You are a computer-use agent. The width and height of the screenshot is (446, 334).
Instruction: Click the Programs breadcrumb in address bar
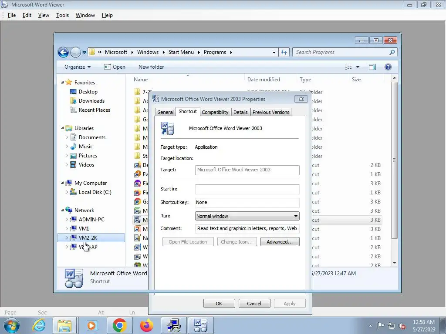[x=215, y=52]
